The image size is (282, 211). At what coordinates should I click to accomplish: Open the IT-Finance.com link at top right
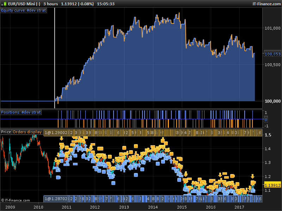266,4
